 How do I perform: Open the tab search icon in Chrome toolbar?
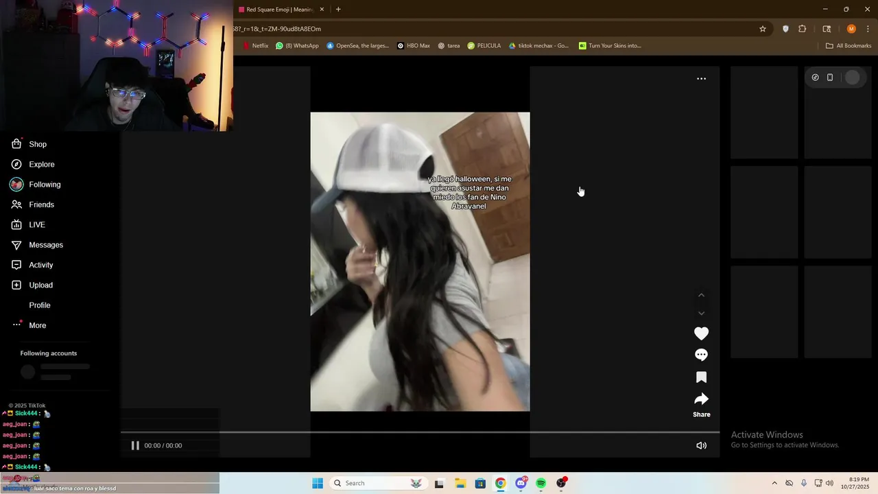coord(827,29)
